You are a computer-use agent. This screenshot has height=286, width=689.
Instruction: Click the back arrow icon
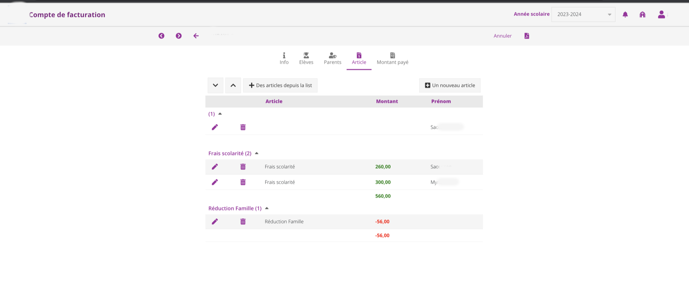(x=196, y=36)
